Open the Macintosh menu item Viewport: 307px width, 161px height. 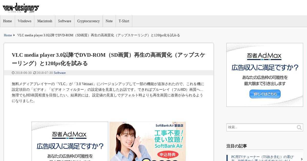click(x=45, y=21)
